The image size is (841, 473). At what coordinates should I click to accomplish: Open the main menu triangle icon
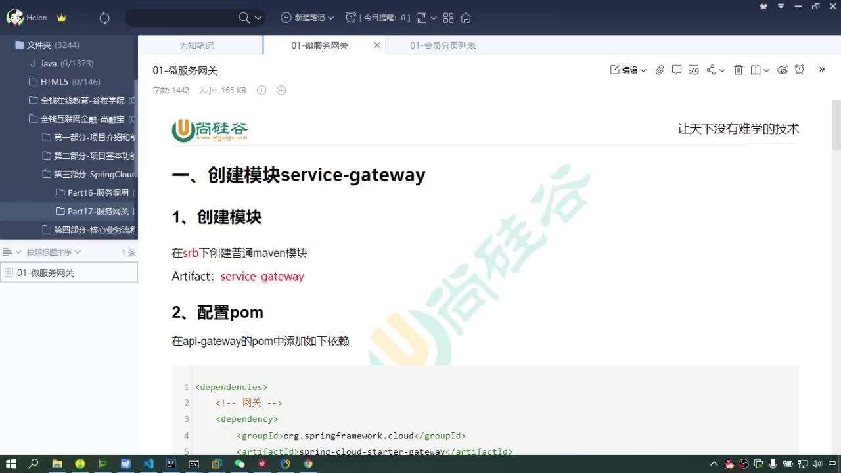781,6
